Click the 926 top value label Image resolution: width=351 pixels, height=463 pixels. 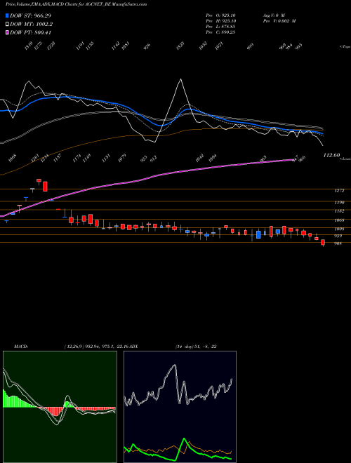(x=147, y=47)
